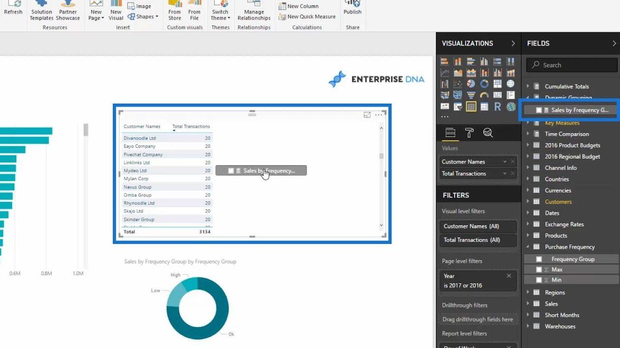Select the ArcGIS maps visual
Viewport: 620px width, 348px height.
511,107
